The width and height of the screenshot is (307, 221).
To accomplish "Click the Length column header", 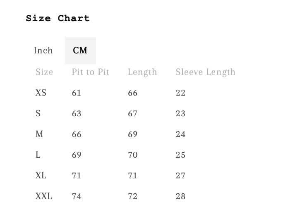I will (x=142, y=72).
